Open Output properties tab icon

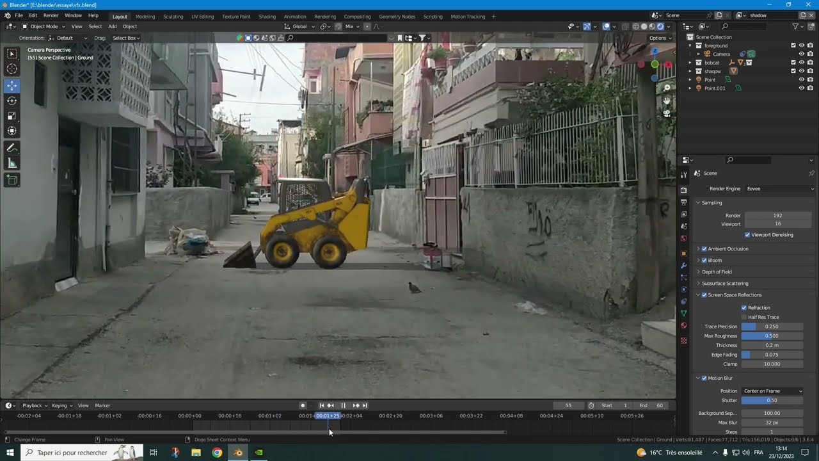click(x=683, y=202)
